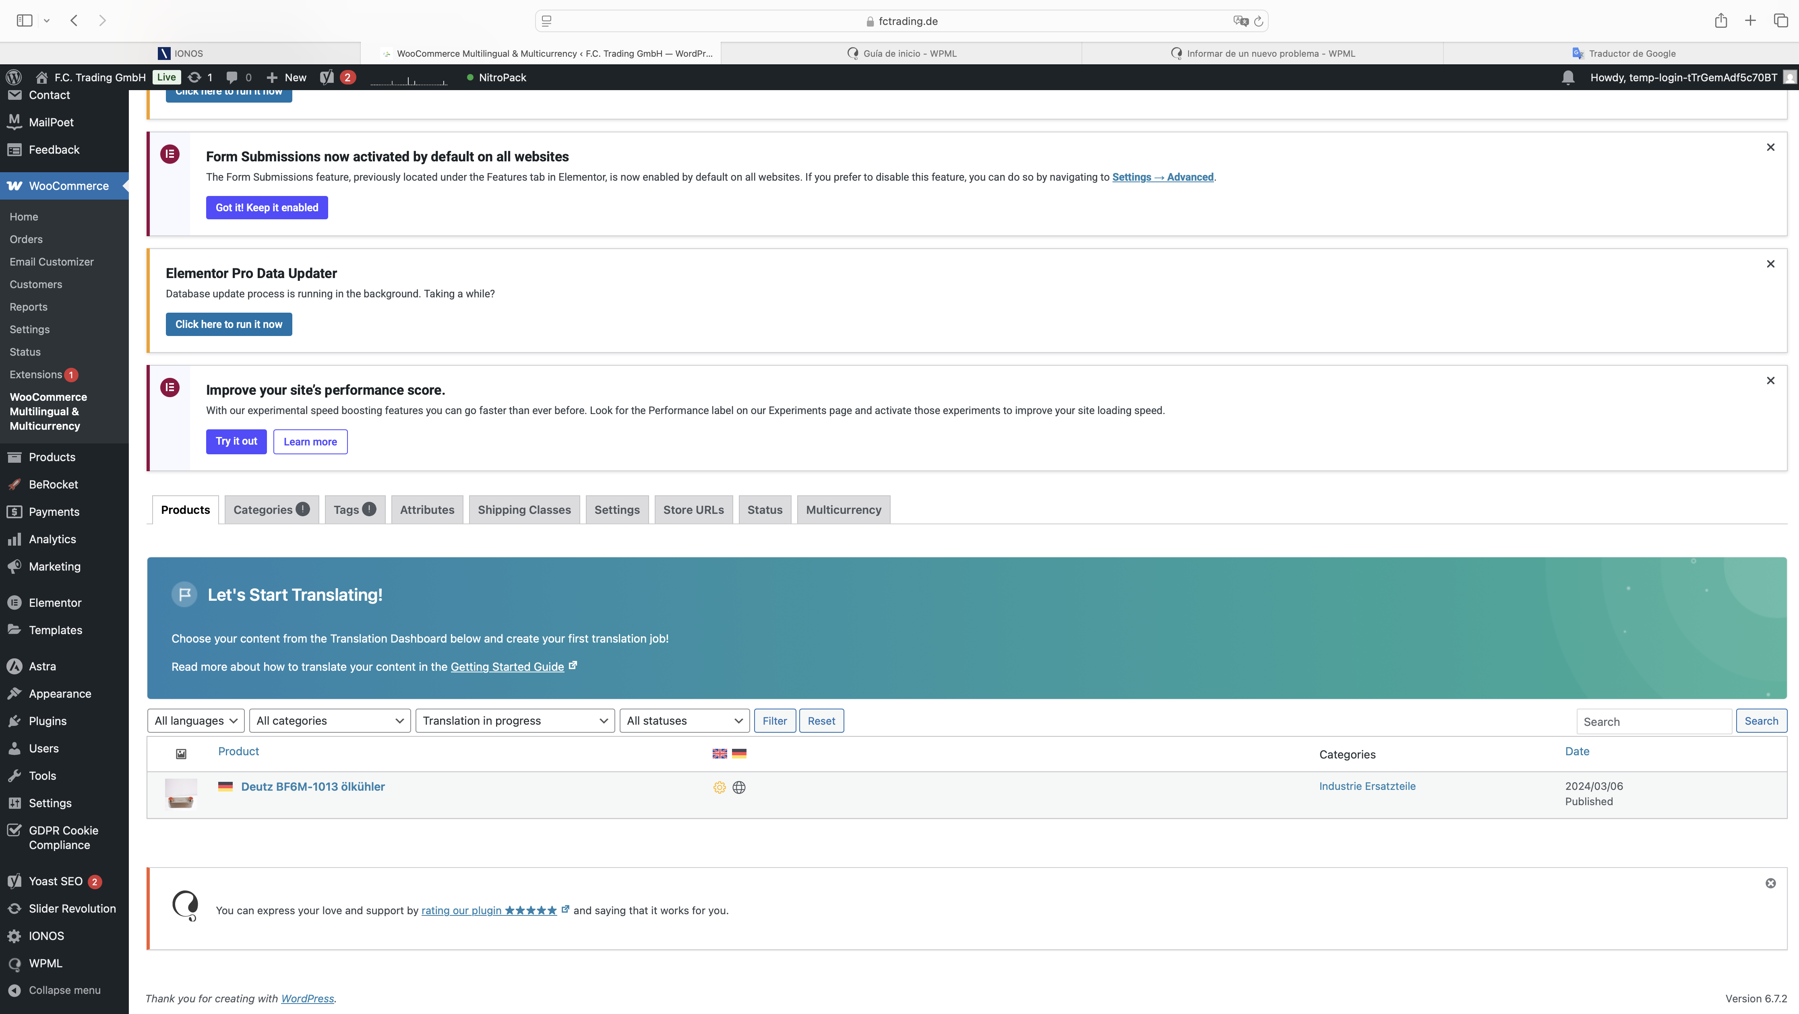The image size is (1799, 1014).
Task: Close the Form Submissions notice
Action: (x=1770, y=147)
